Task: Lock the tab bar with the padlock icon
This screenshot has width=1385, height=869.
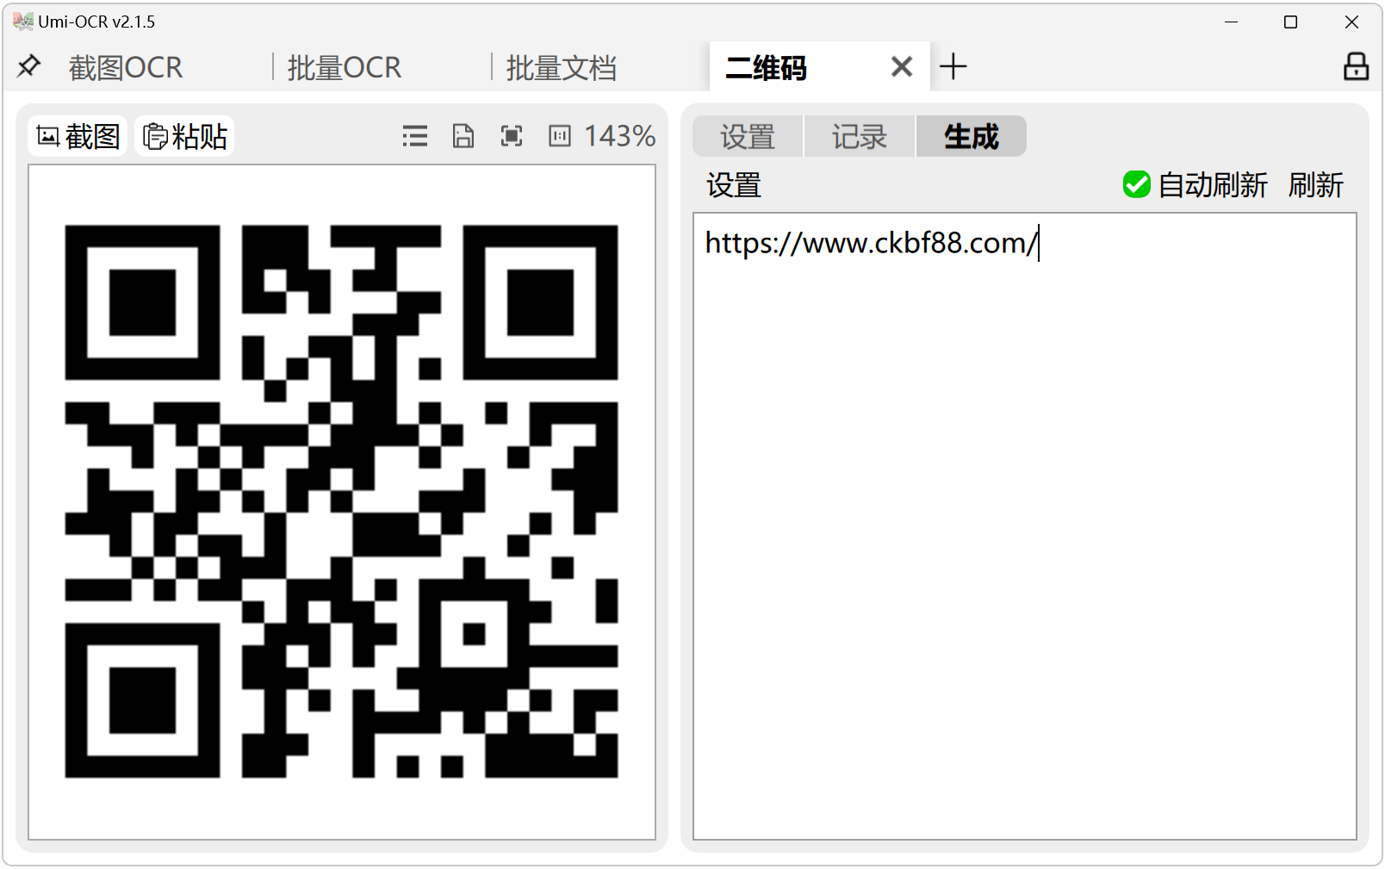Action: [x=1356, y=66]
